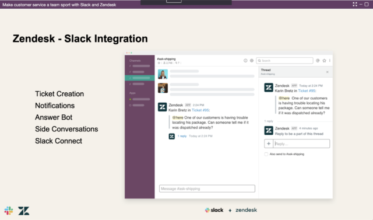The height and width of the screenshot is (220, 373).
Task: Select the highlighted channel in the sidebar
Action: point(140,78)
